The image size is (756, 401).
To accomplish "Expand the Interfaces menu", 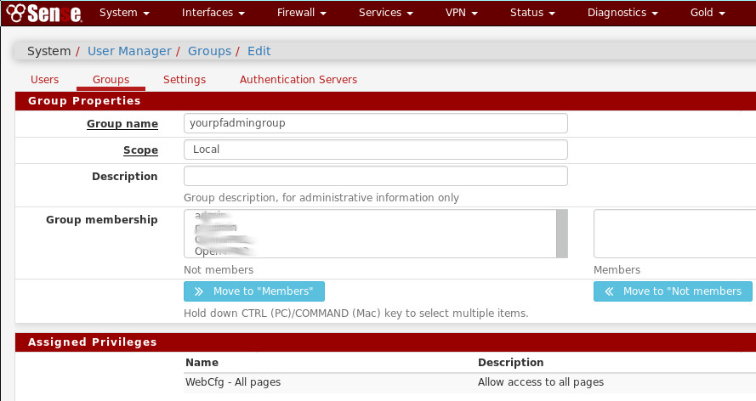I will pos(213,13).
